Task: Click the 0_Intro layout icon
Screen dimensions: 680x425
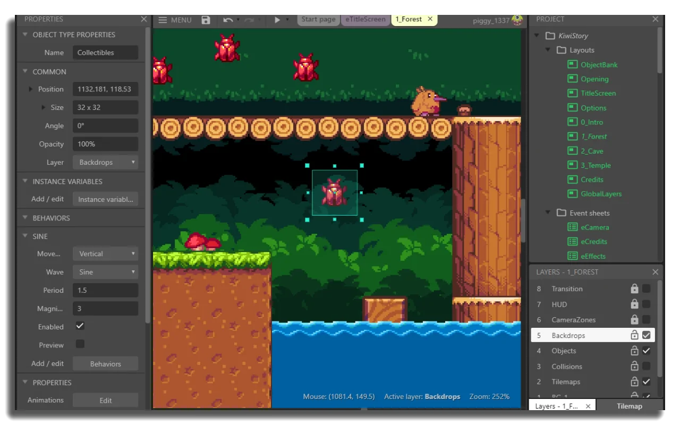Action: coord(572,122)
